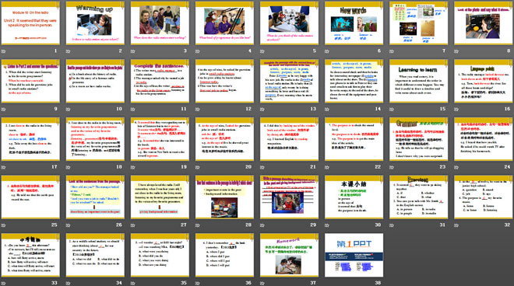The height and width of the screenshot is (286, 514).
Task: Click the transition star icon under slide 8
Action: [x=456, y=51]
